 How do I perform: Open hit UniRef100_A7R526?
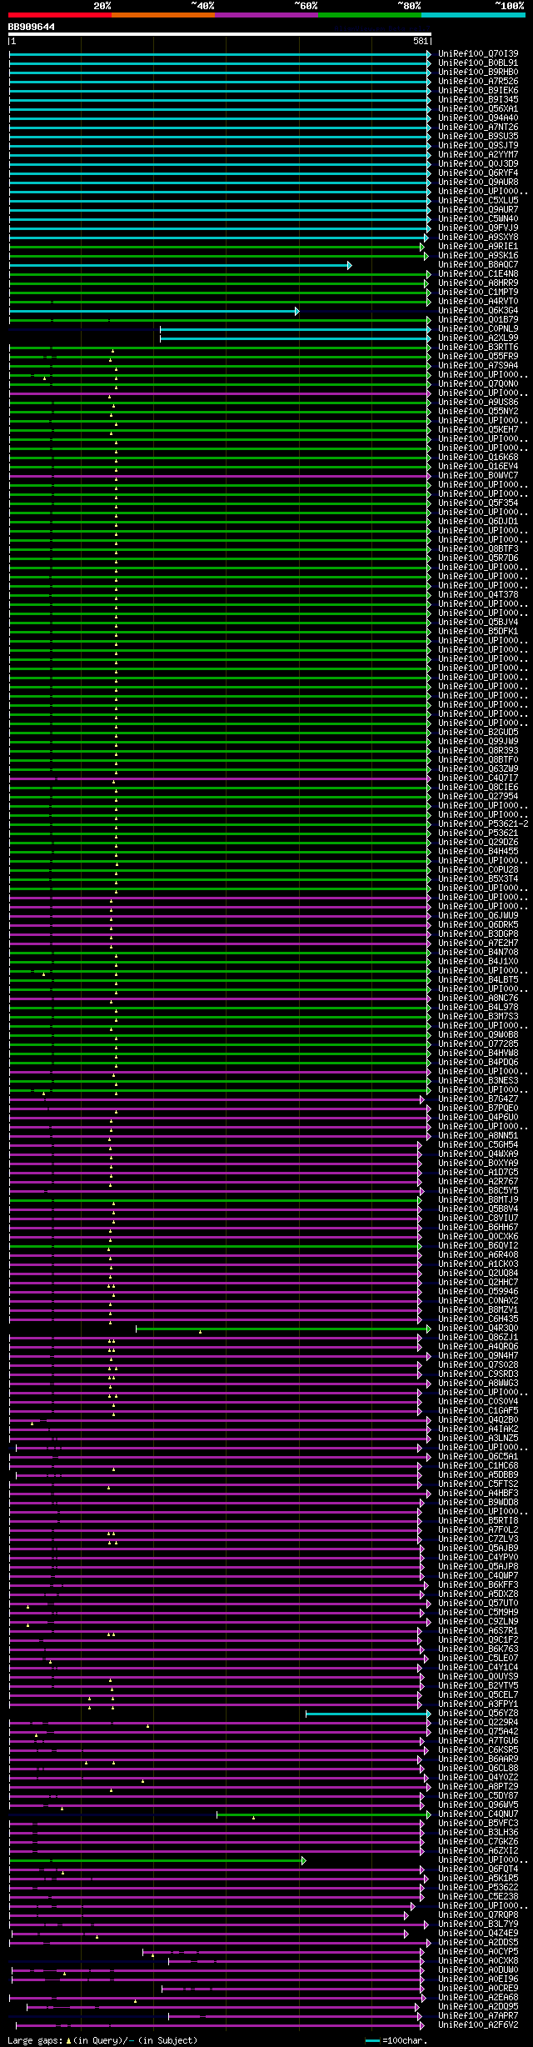(478, 81)
